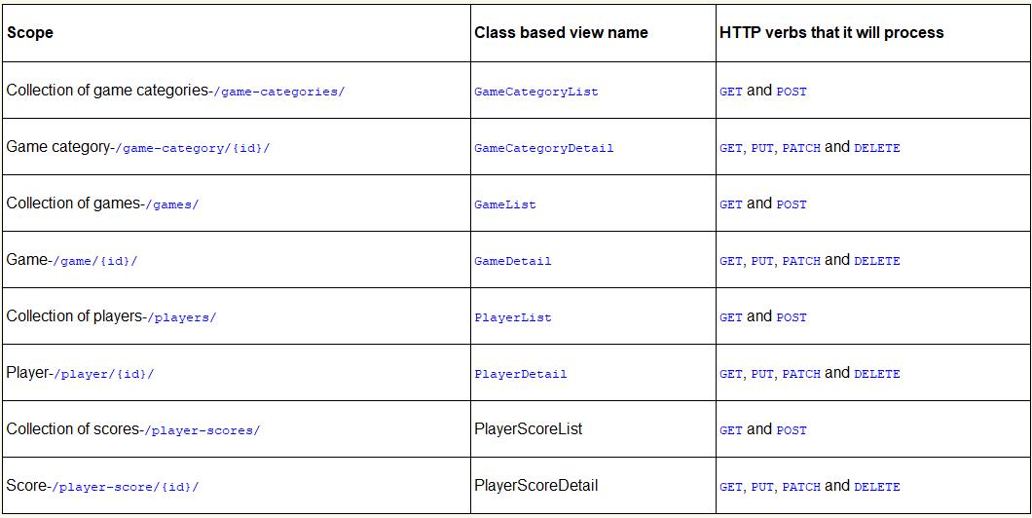Select the /games/ URL path
This screenshot has width=1032, height=518.
point(172,204)
